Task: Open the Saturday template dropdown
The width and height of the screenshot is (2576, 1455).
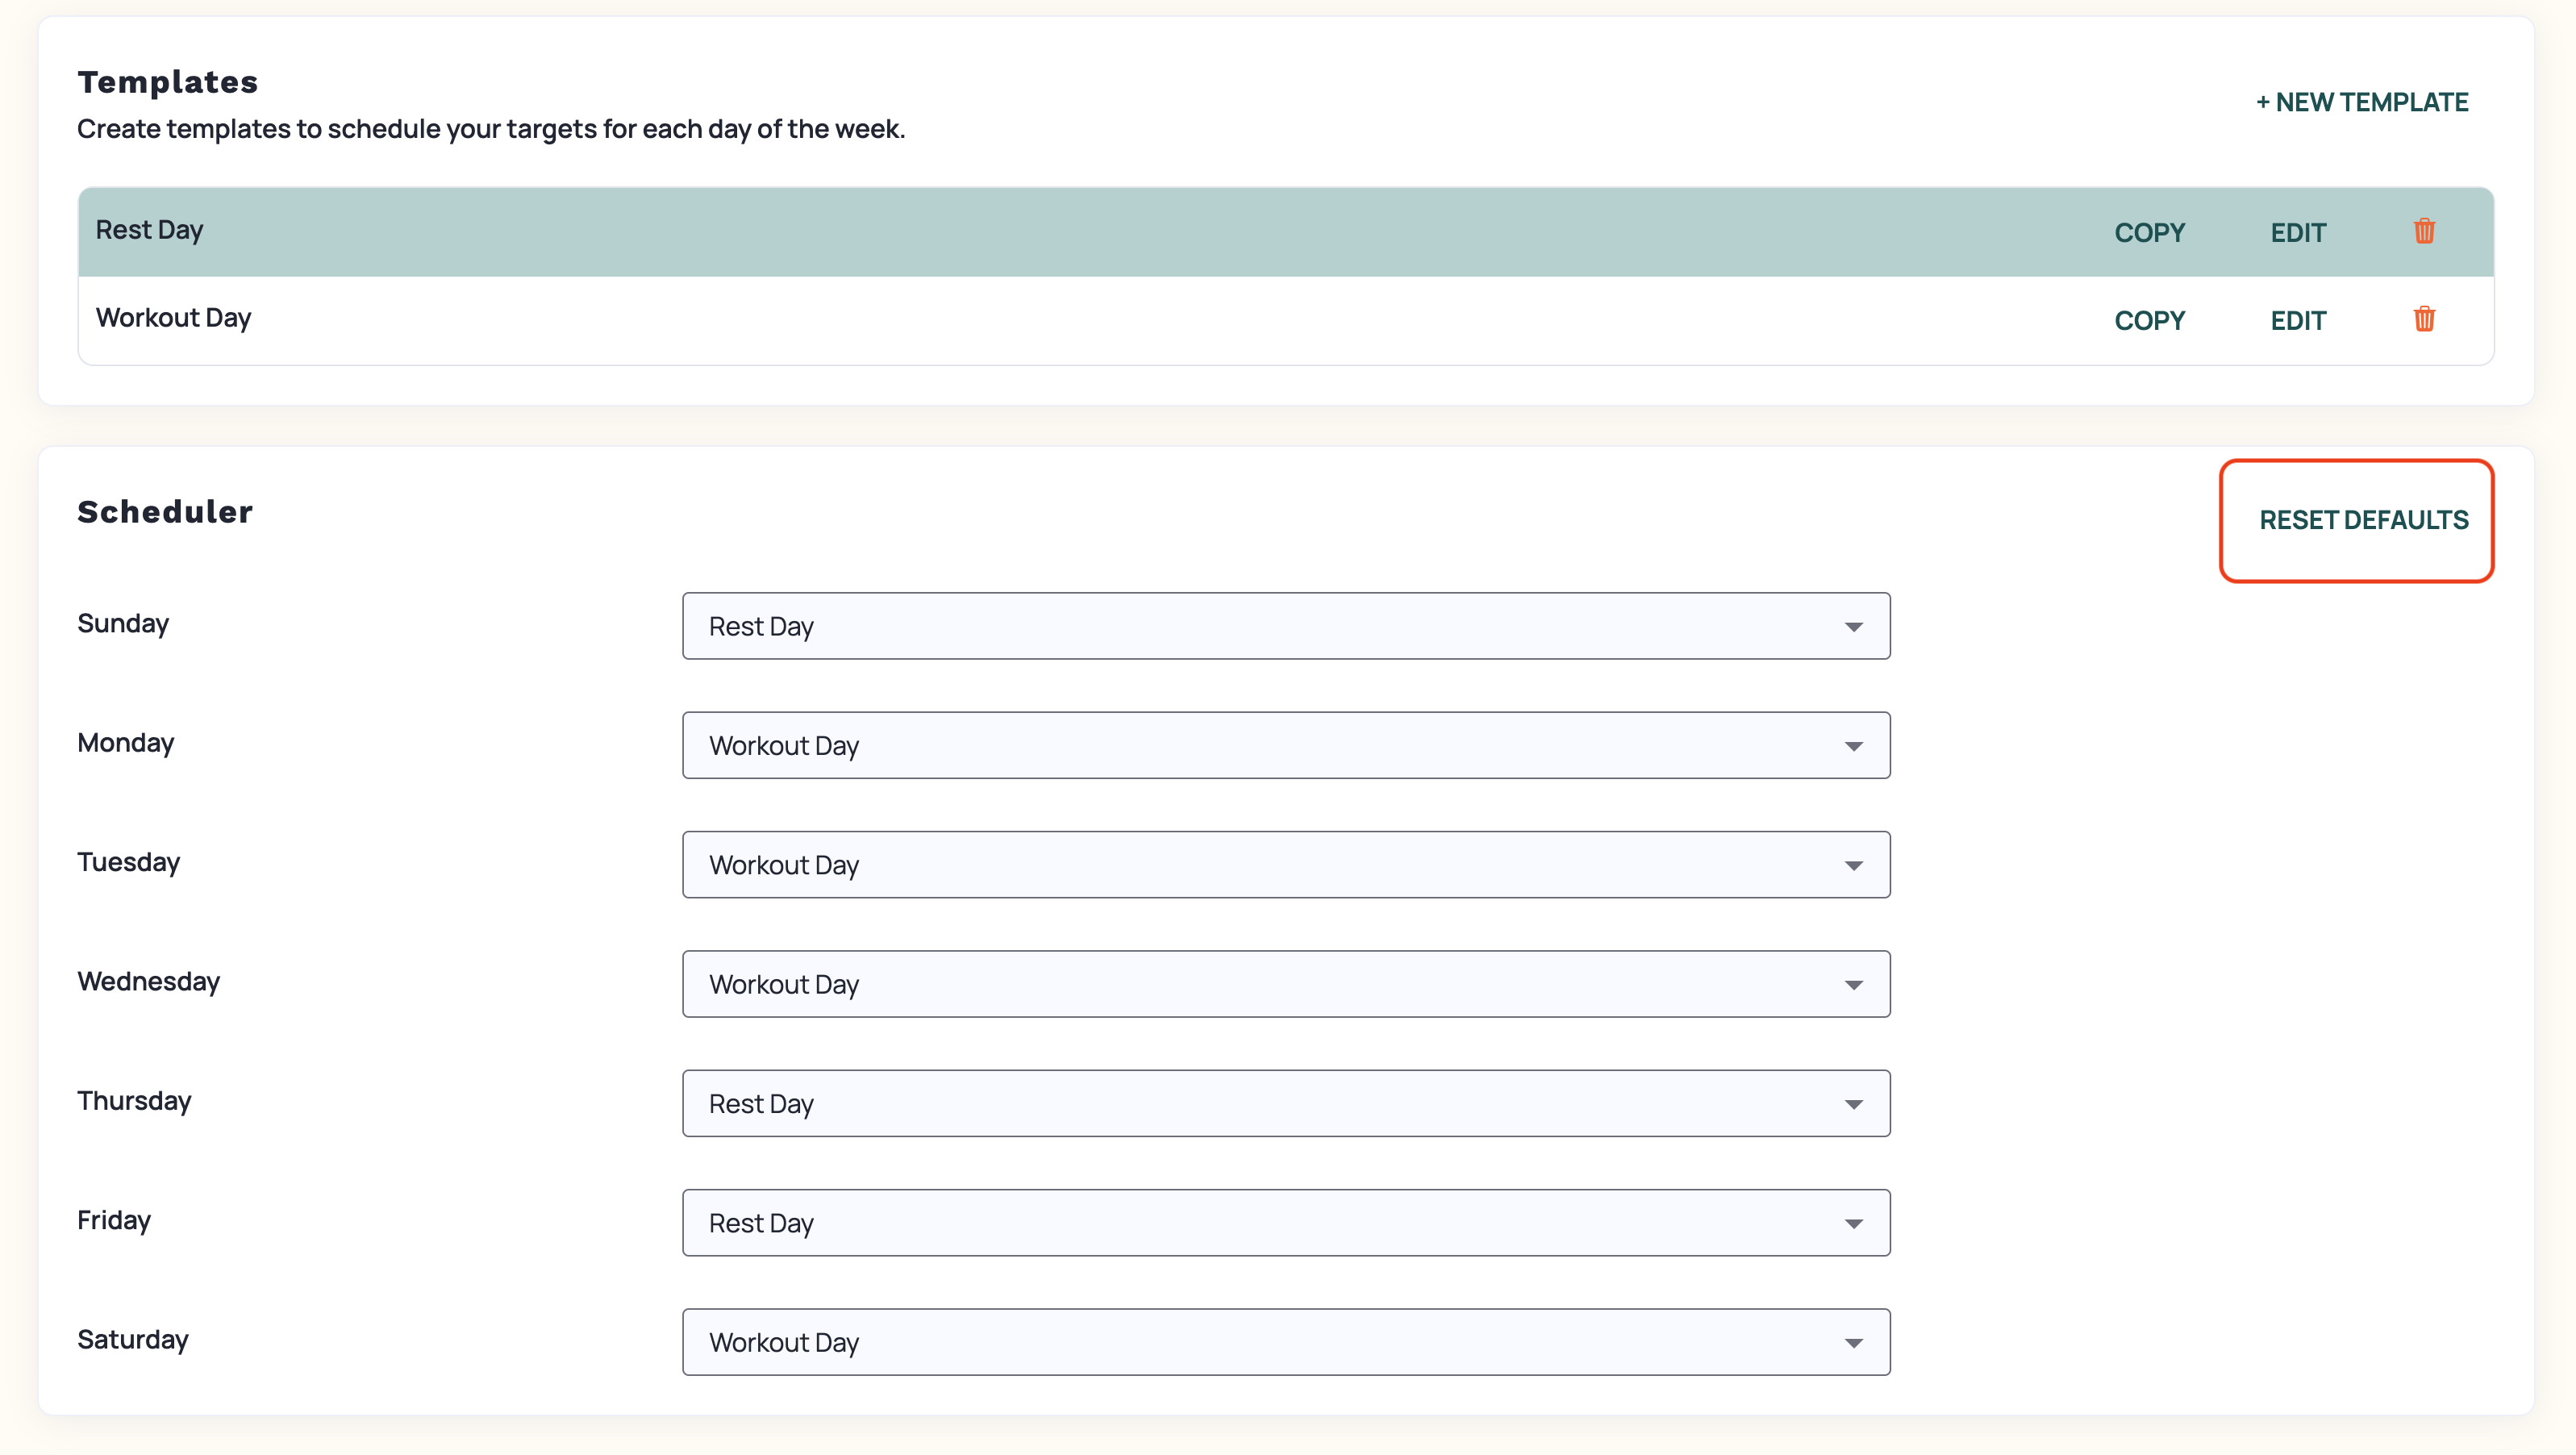Action: coord(1286,1342)
